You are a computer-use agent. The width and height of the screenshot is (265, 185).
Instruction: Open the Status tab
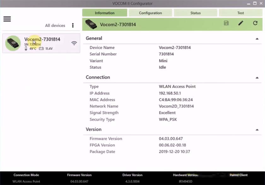coord(195,13)
